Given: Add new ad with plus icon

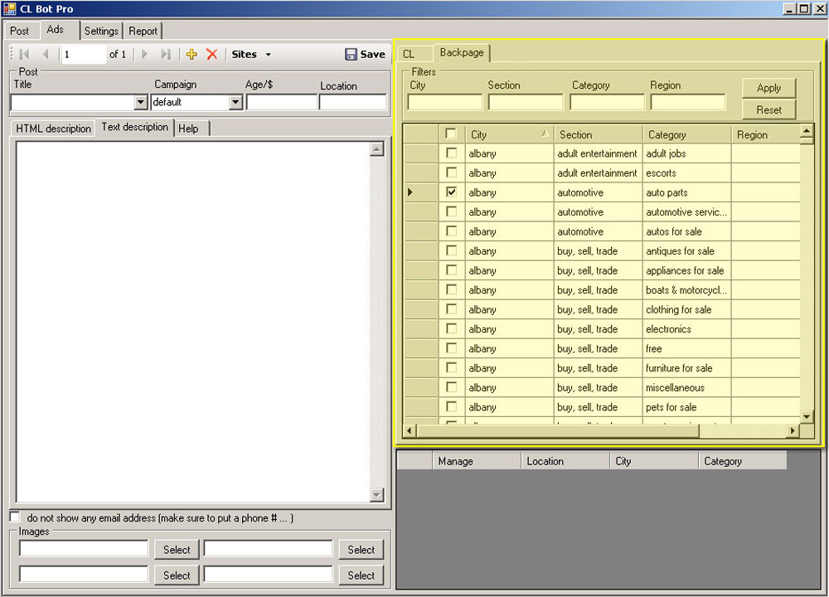Looking at the screenshot, I should click(x=191, y=55).
